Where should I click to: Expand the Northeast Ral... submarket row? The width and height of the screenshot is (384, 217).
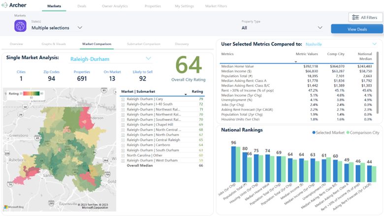click(x=123, y=109)
